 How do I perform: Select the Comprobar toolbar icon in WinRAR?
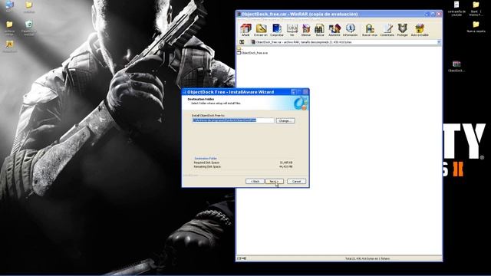277,30
